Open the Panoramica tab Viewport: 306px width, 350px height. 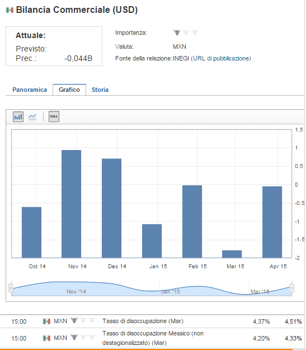click(x=30, y=90)
